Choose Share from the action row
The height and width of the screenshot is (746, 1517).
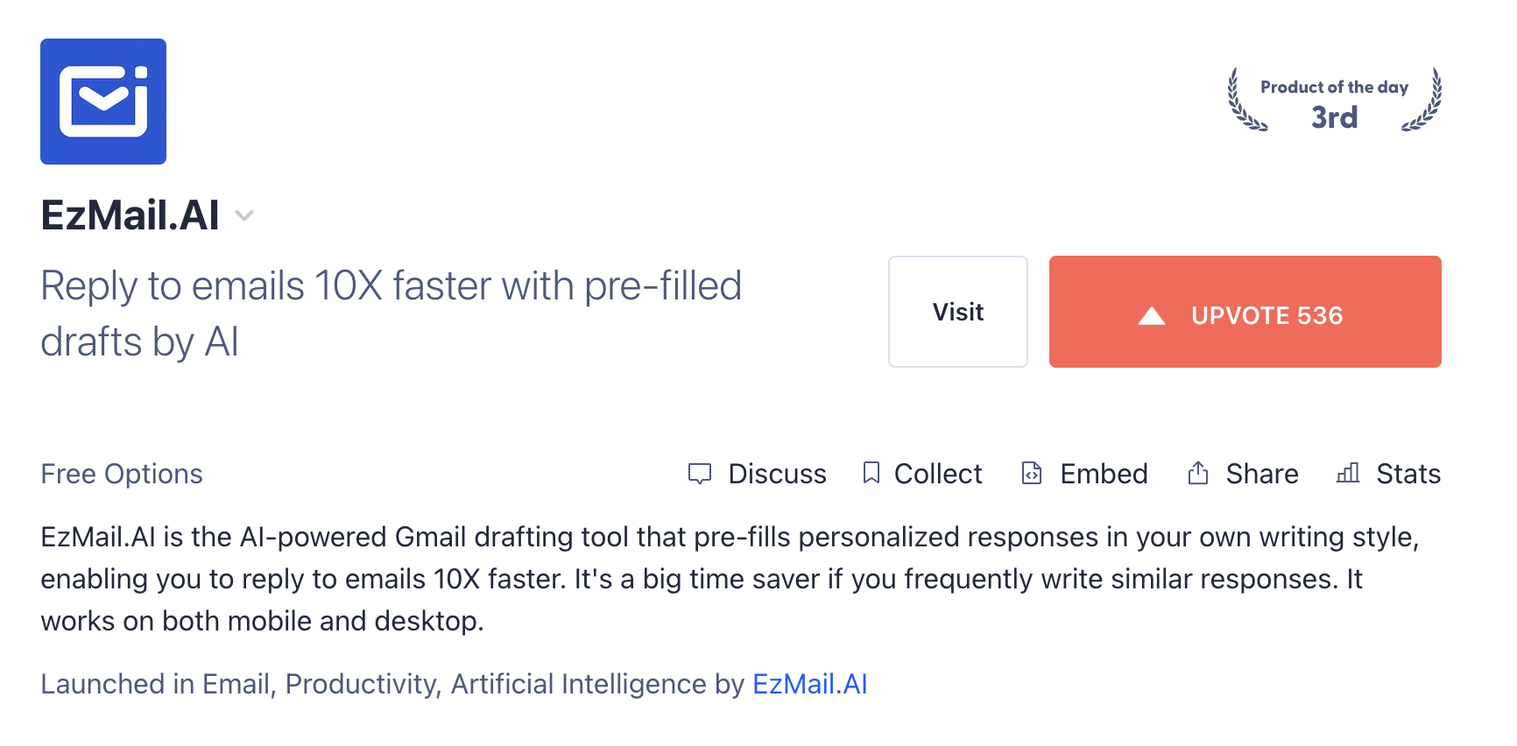1262,474
